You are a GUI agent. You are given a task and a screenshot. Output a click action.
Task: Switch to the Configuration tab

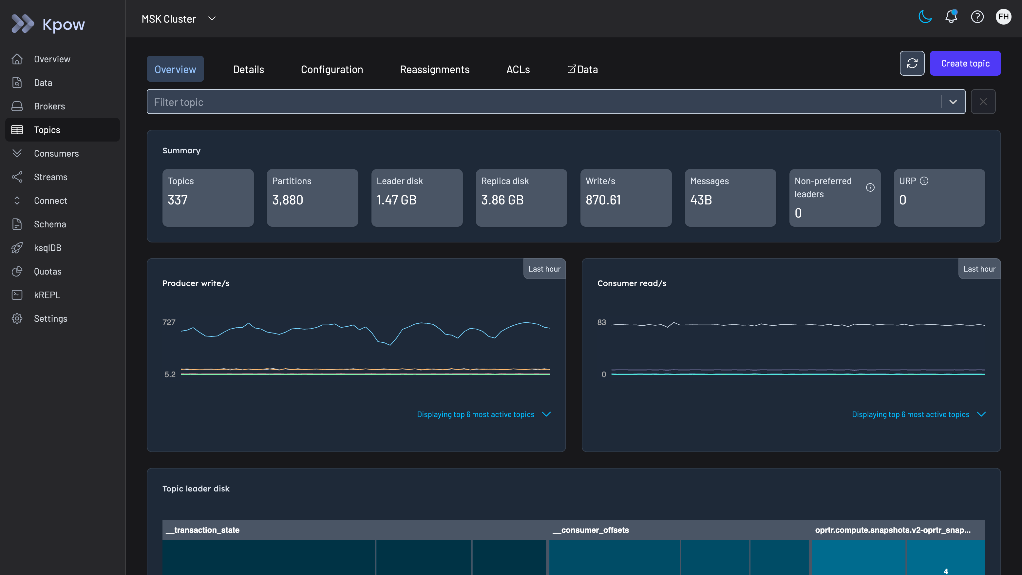[332, 69]
